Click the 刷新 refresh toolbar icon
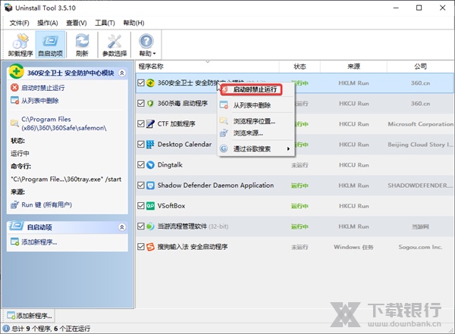Screen dimensions: 455x334 click(82, 45)
